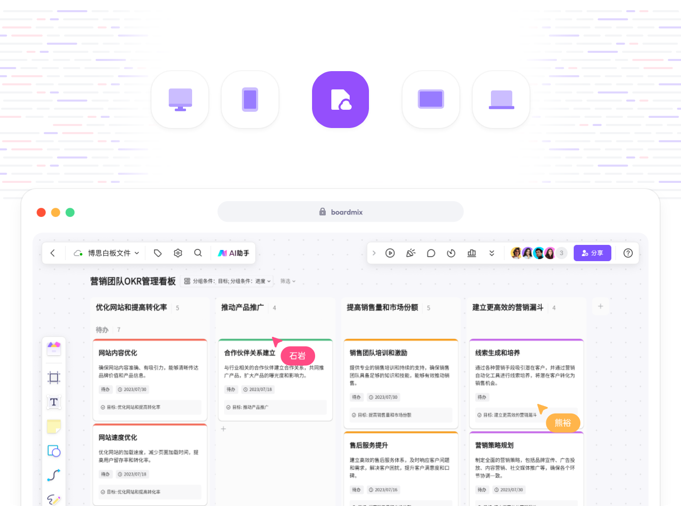The height and width of the screenshot is (506, 681).
Task: Click the boardmix address bar
Action: 340,212
